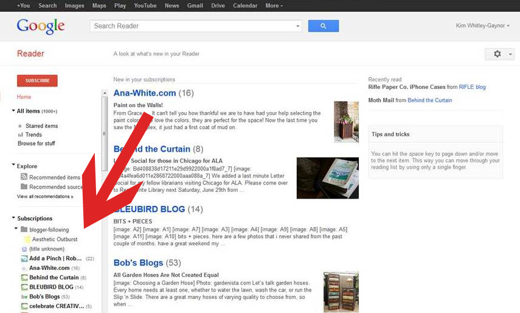Click the BLEUBIRD BLOG sidebar favicon
Screen dimensions: 520x313
click(24, 287)
